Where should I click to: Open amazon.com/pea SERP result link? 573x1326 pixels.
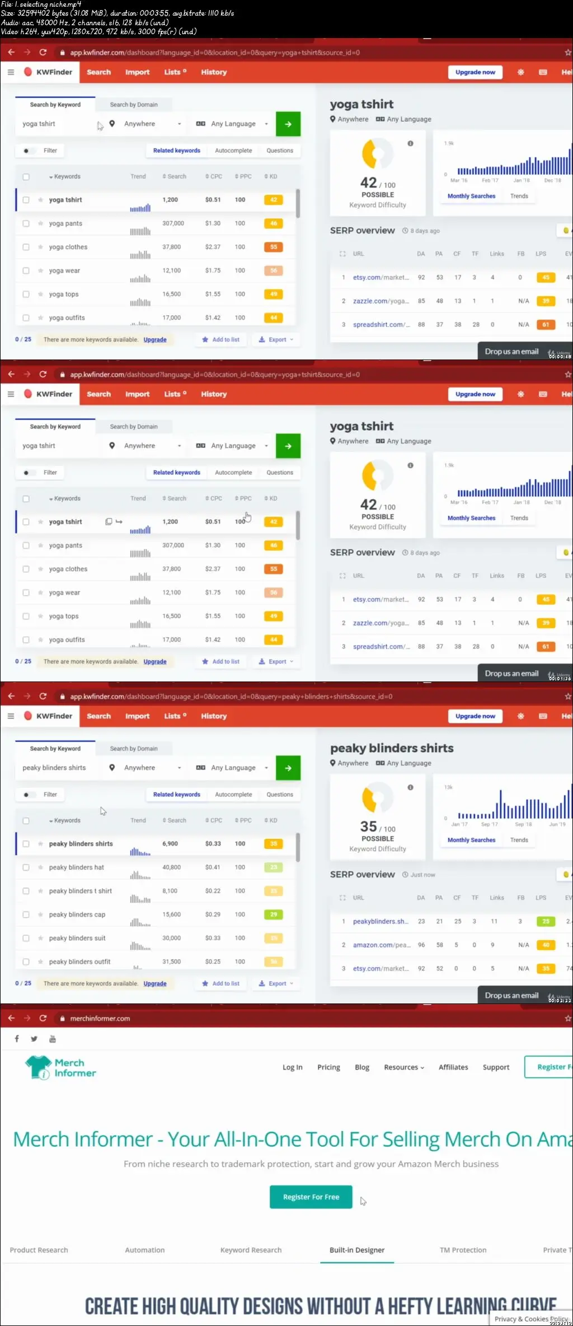[x=382, y=945]
